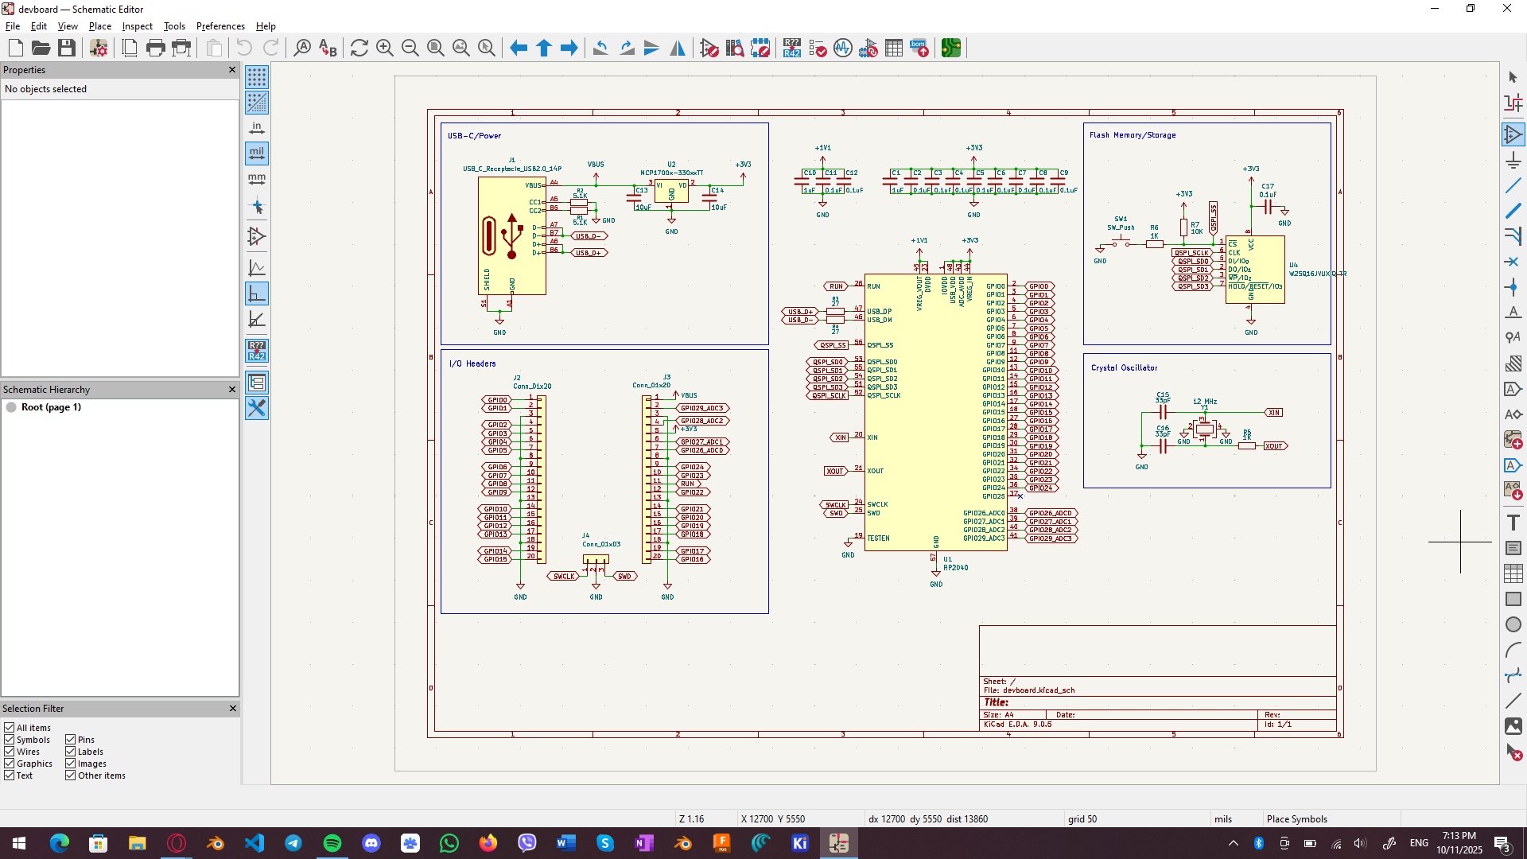Close the Properties panel

[x=232, y=70]
